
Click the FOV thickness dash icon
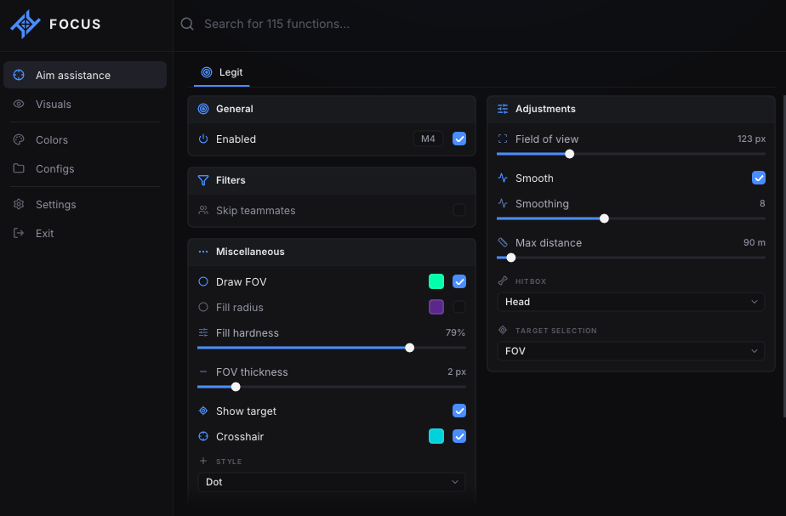tap(203, 371)
